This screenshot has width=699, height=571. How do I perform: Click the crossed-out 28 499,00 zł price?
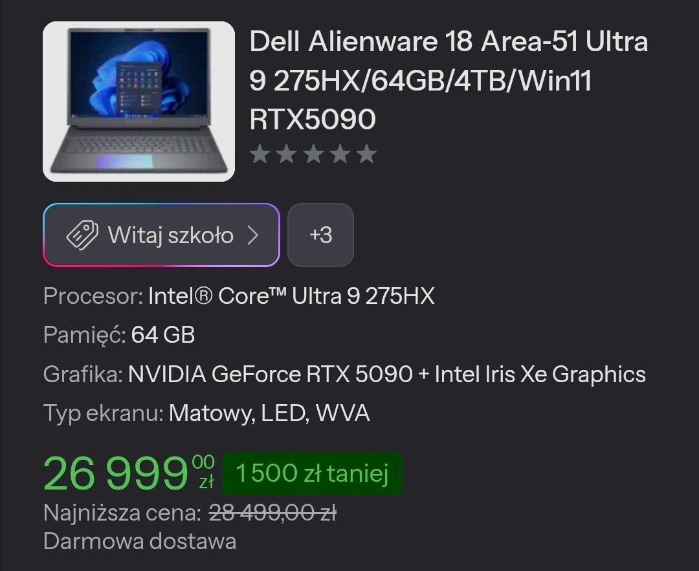pos(272,513)
